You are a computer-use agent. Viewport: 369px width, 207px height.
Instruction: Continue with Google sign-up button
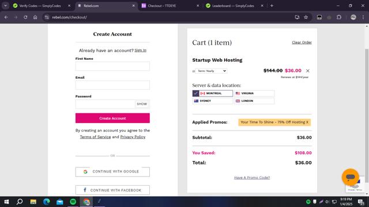112,172
